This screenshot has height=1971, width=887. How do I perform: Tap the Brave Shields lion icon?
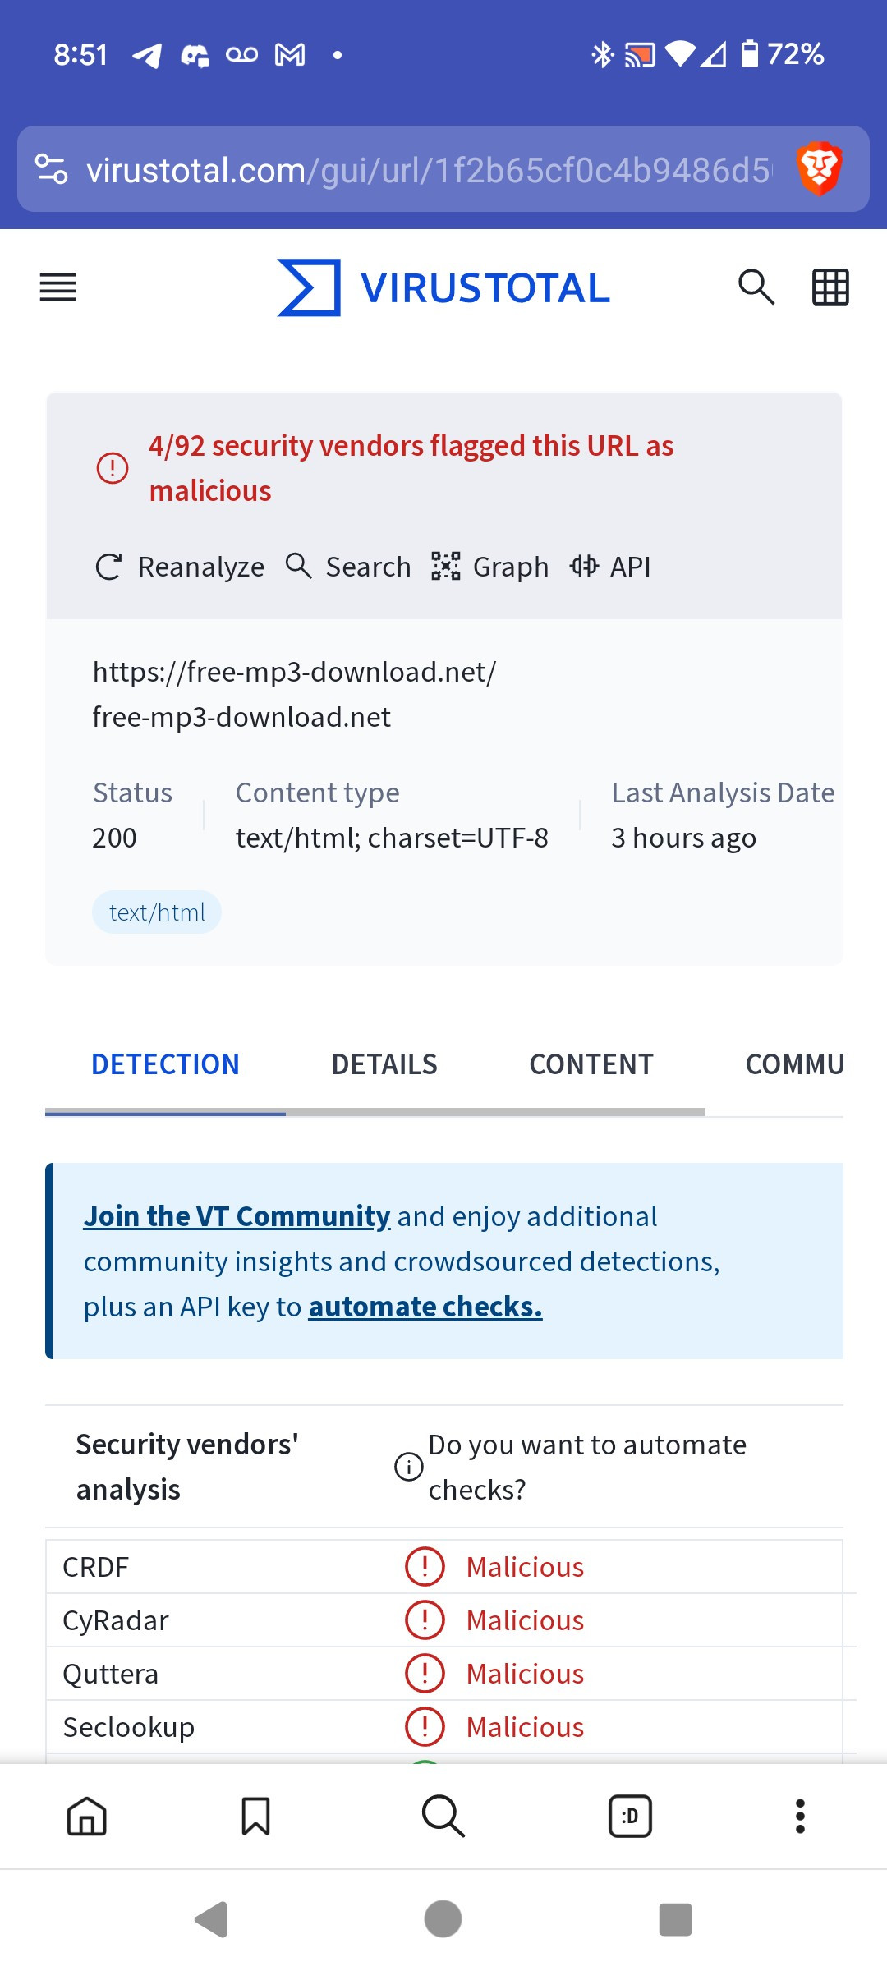coord(819,169)
